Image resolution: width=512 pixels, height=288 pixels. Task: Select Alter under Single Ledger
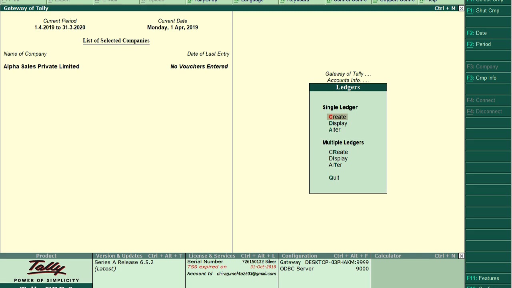tap(334, 130)
